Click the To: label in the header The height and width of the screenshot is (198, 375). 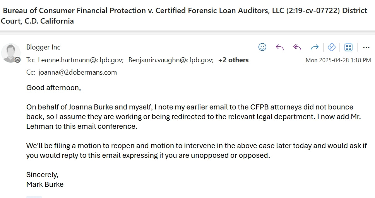tap(31, 60)
